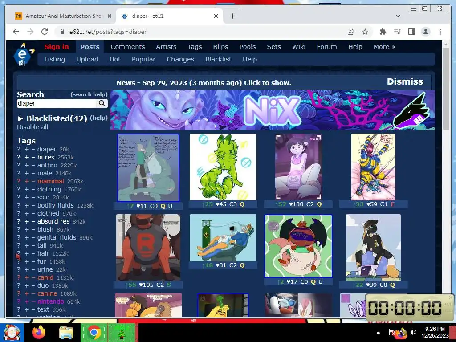This screenshot has width=456, height=342.
Task: Open the Tags page in navigation
Action: [195, 47]
